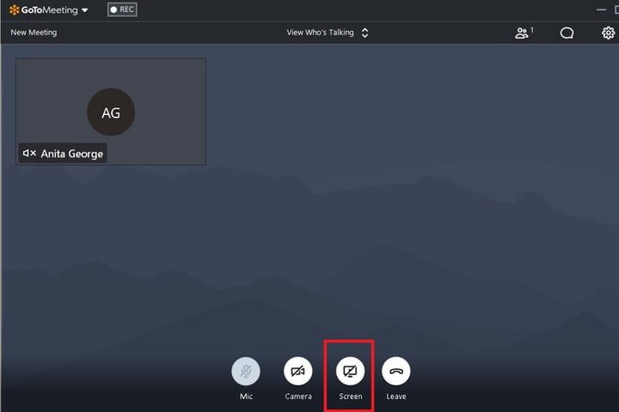Click the AG avatar circle

111,112
